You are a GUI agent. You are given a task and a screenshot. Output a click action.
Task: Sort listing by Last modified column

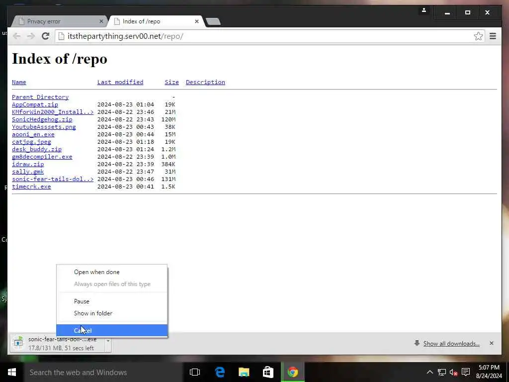point(120,82)
